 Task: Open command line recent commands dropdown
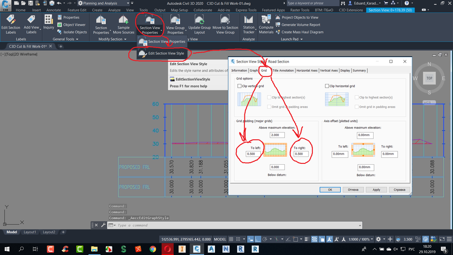click(112, 225)
